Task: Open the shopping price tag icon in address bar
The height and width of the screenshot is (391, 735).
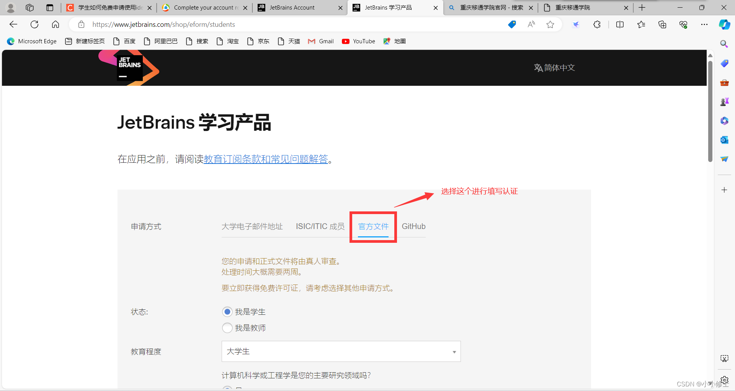Action: click(512, 25)
